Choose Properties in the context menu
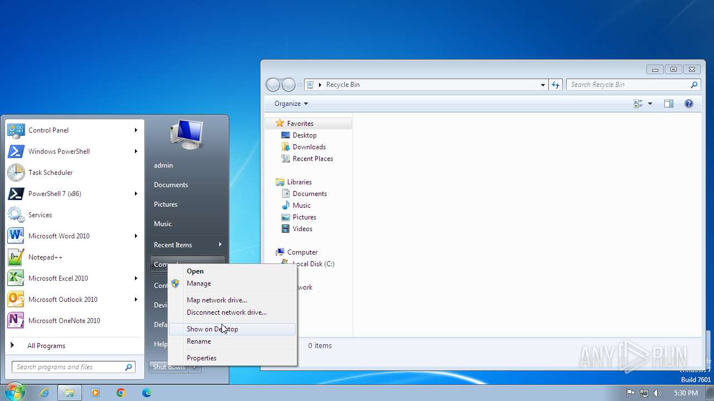Screen dimensions: 714x401 pyautogui.click(x=233, y=358)
